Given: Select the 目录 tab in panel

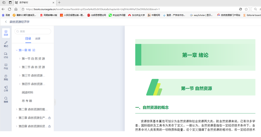Looking at the screenshot, I should (x=28, y=39).
